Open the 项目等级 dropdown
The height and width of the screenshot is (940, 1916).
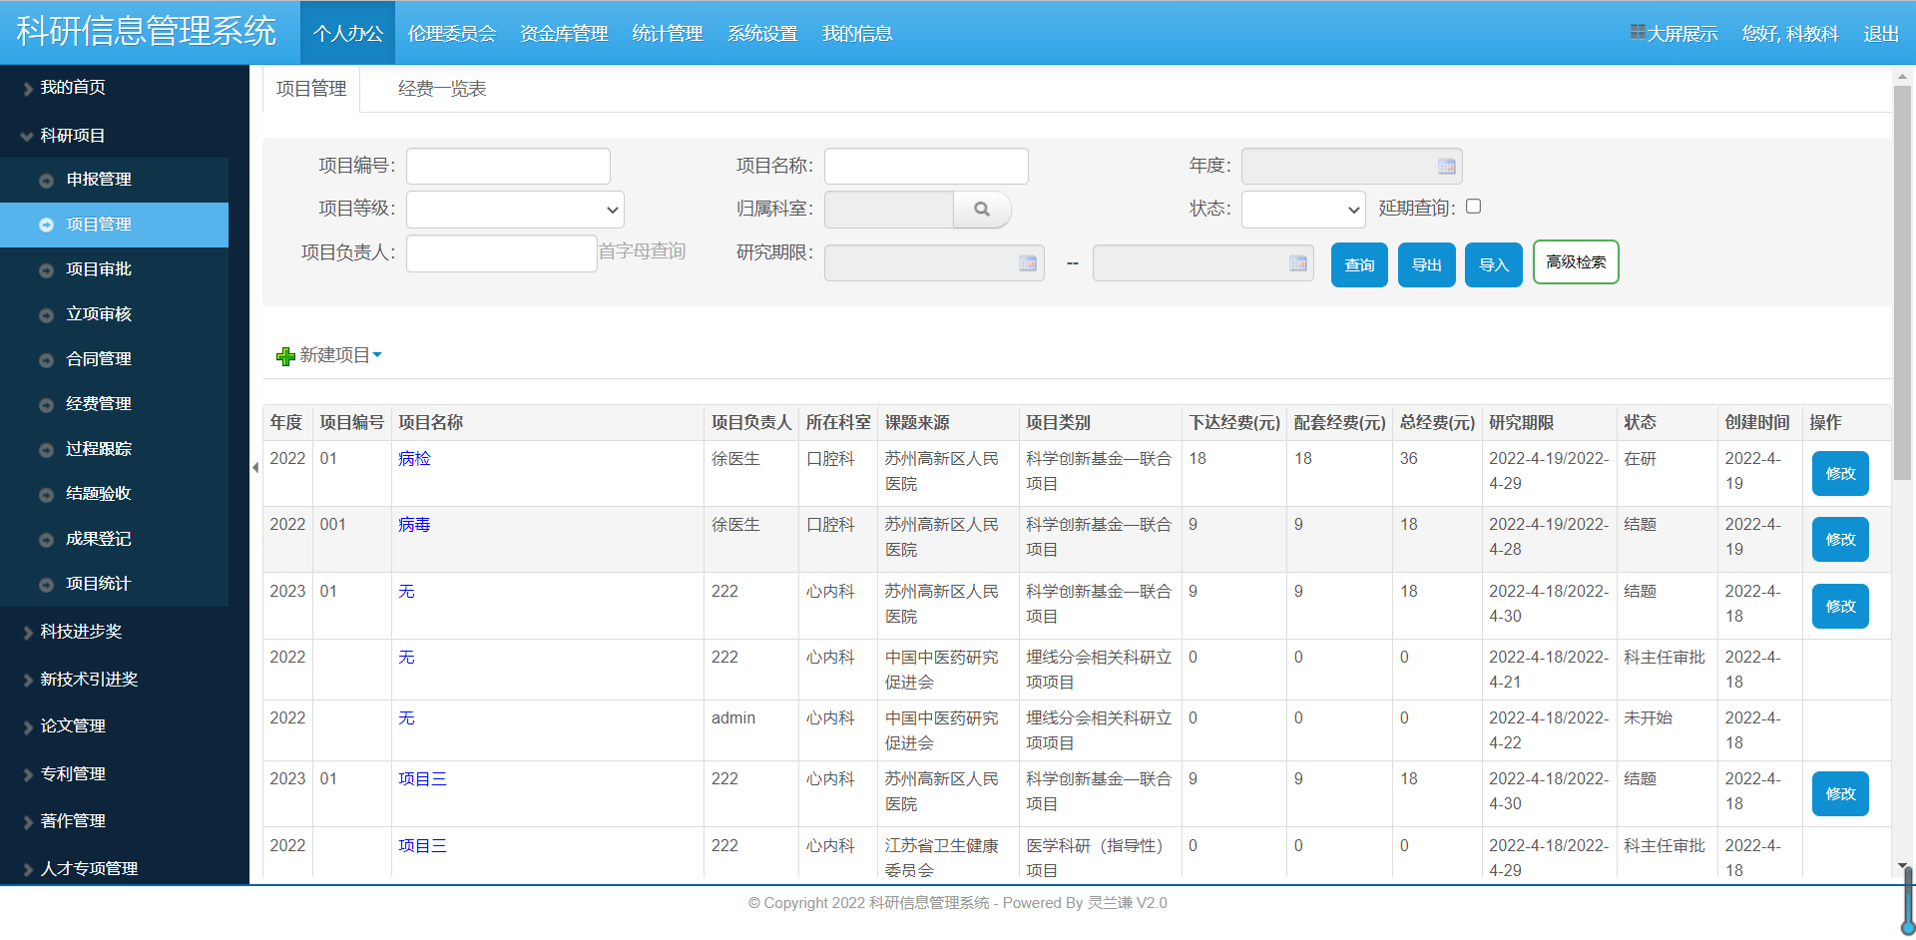tap(515, 210)
